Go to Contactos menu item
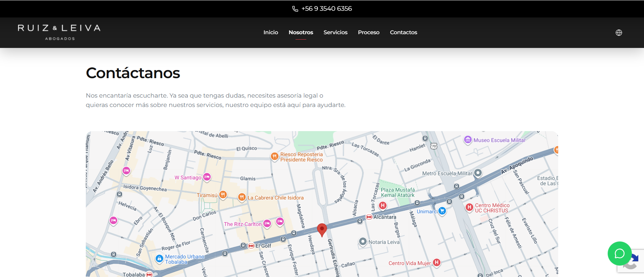Image resolution: width=644 pixels, height=277 pixels. [403, 32]
